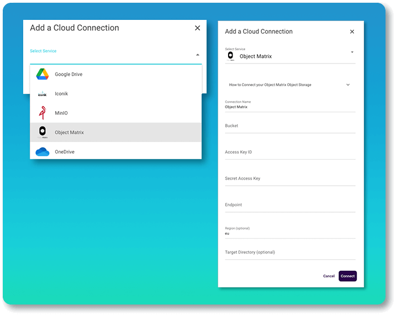
Task: Click the Secret Access Key field
Action: tap(290, 179)
